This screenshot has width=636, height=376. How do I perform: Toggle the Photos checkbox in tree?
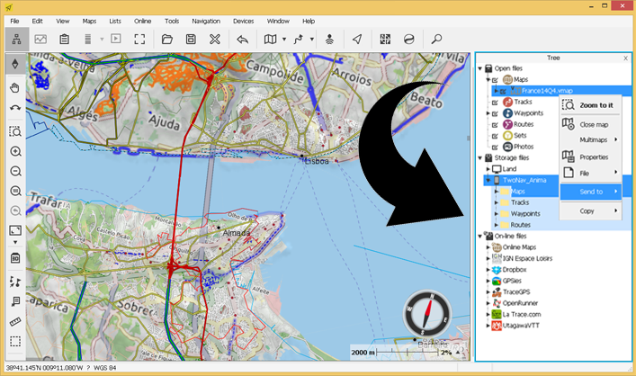(x=496, y=148)
